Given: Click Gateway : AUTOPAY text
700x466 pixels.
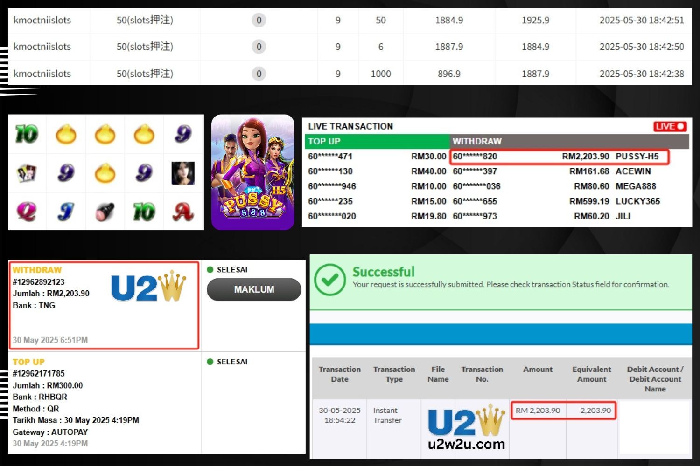Looking at the screenshot, I should point(50,432).
